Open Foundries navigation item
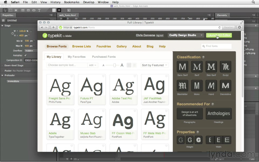The height and width of the screenshot is (162, 259). coord(104,46)
